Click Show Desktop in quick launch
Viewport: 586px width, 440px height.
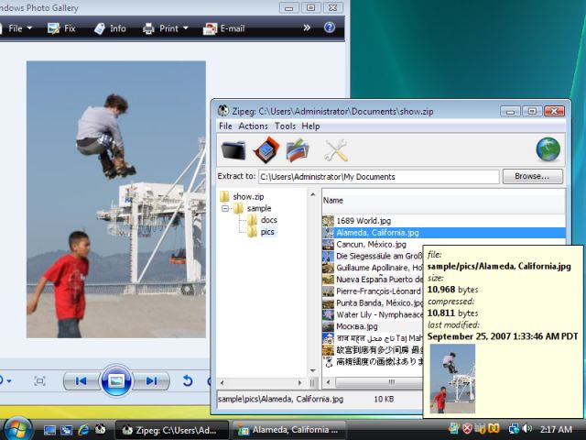[49, 430]
